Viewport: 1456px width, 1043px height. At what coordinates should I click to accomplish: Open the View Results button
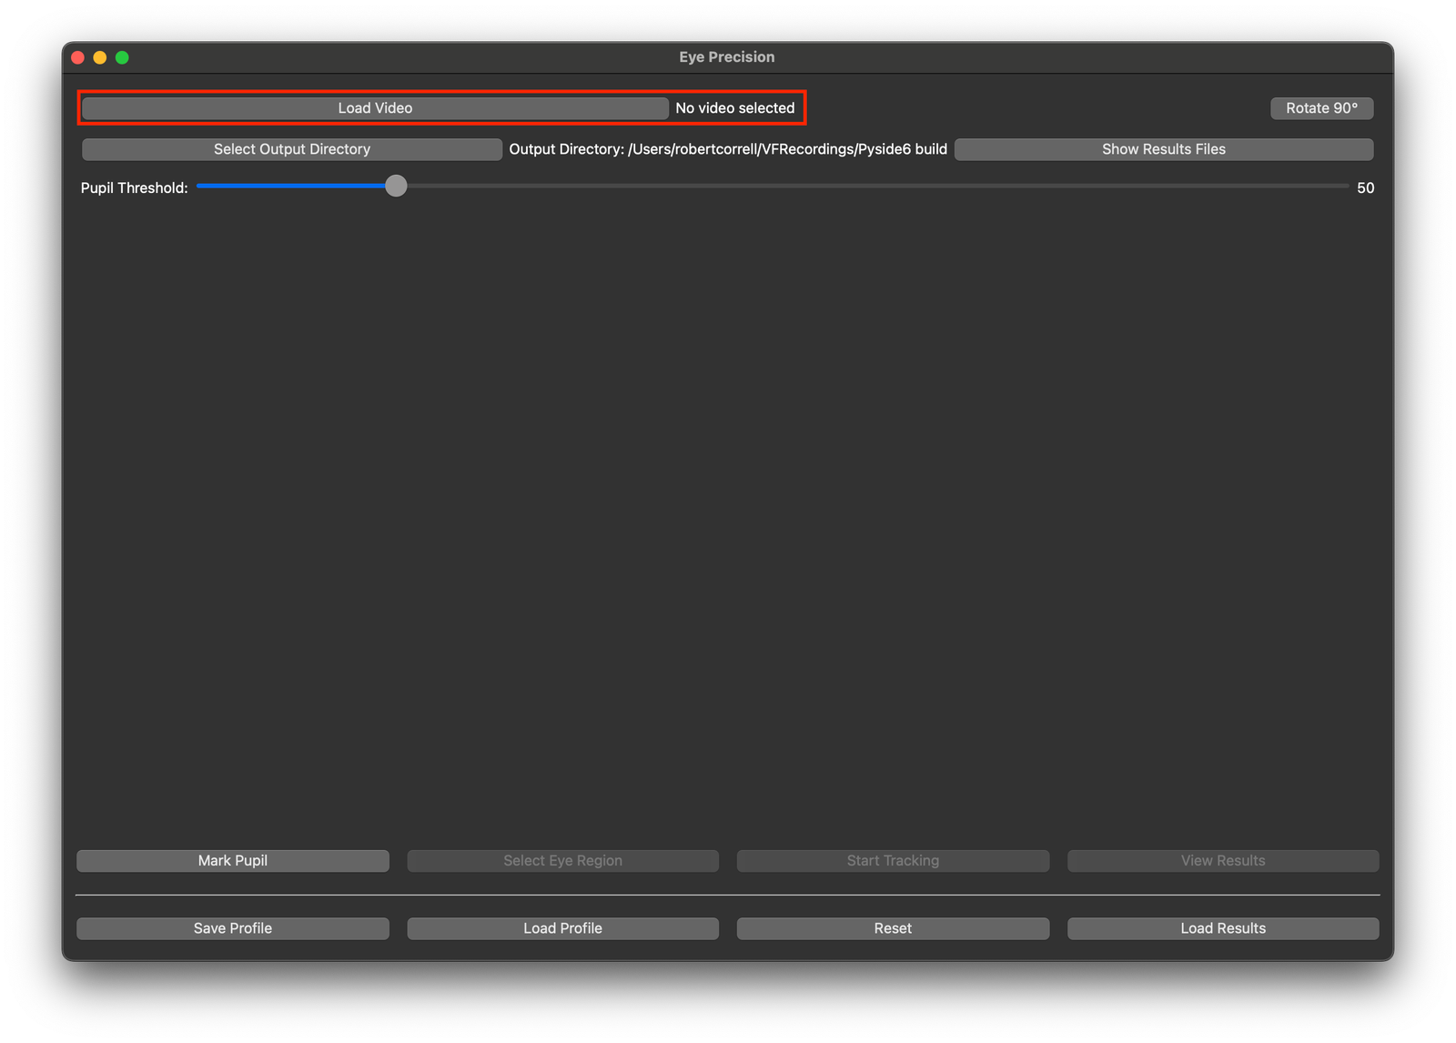pos(1223,861)
